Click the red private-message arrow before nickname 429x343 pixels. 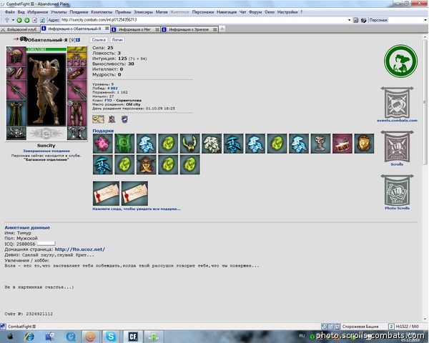tap(16, 39)
